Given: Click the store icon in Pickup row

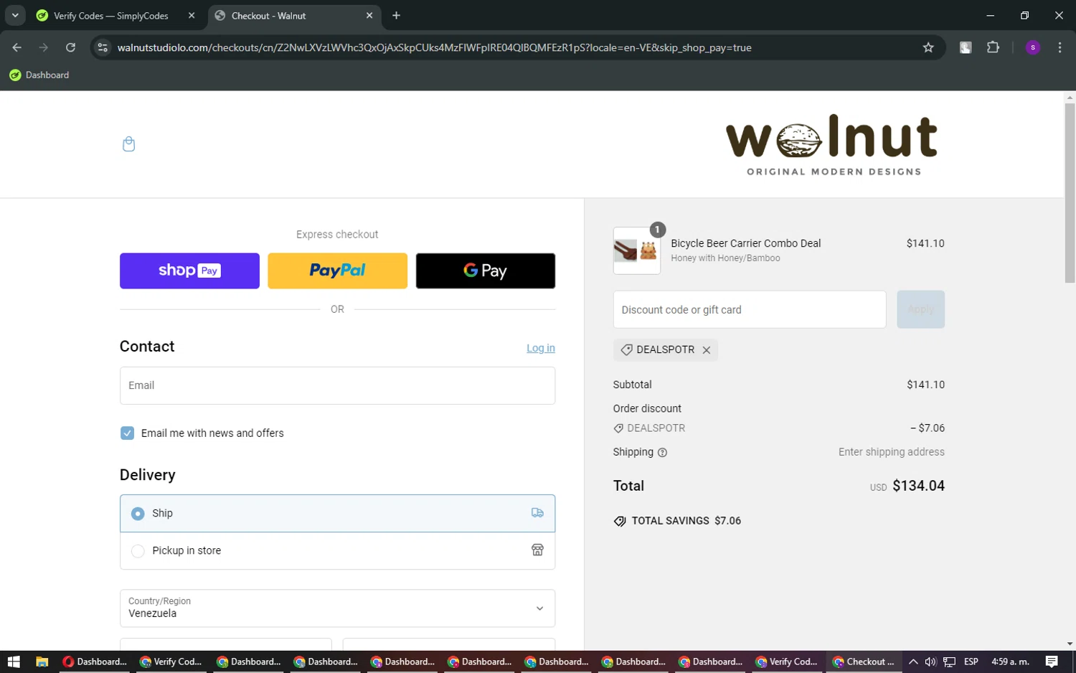Looking at the screenshot, I should pos(537,550).
